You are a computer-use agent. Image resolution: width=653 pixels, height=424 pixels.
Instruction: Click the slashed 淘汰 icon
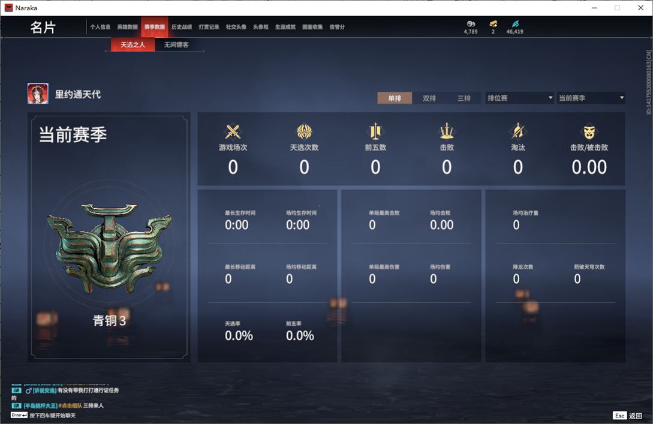click(x=517, y=131)
